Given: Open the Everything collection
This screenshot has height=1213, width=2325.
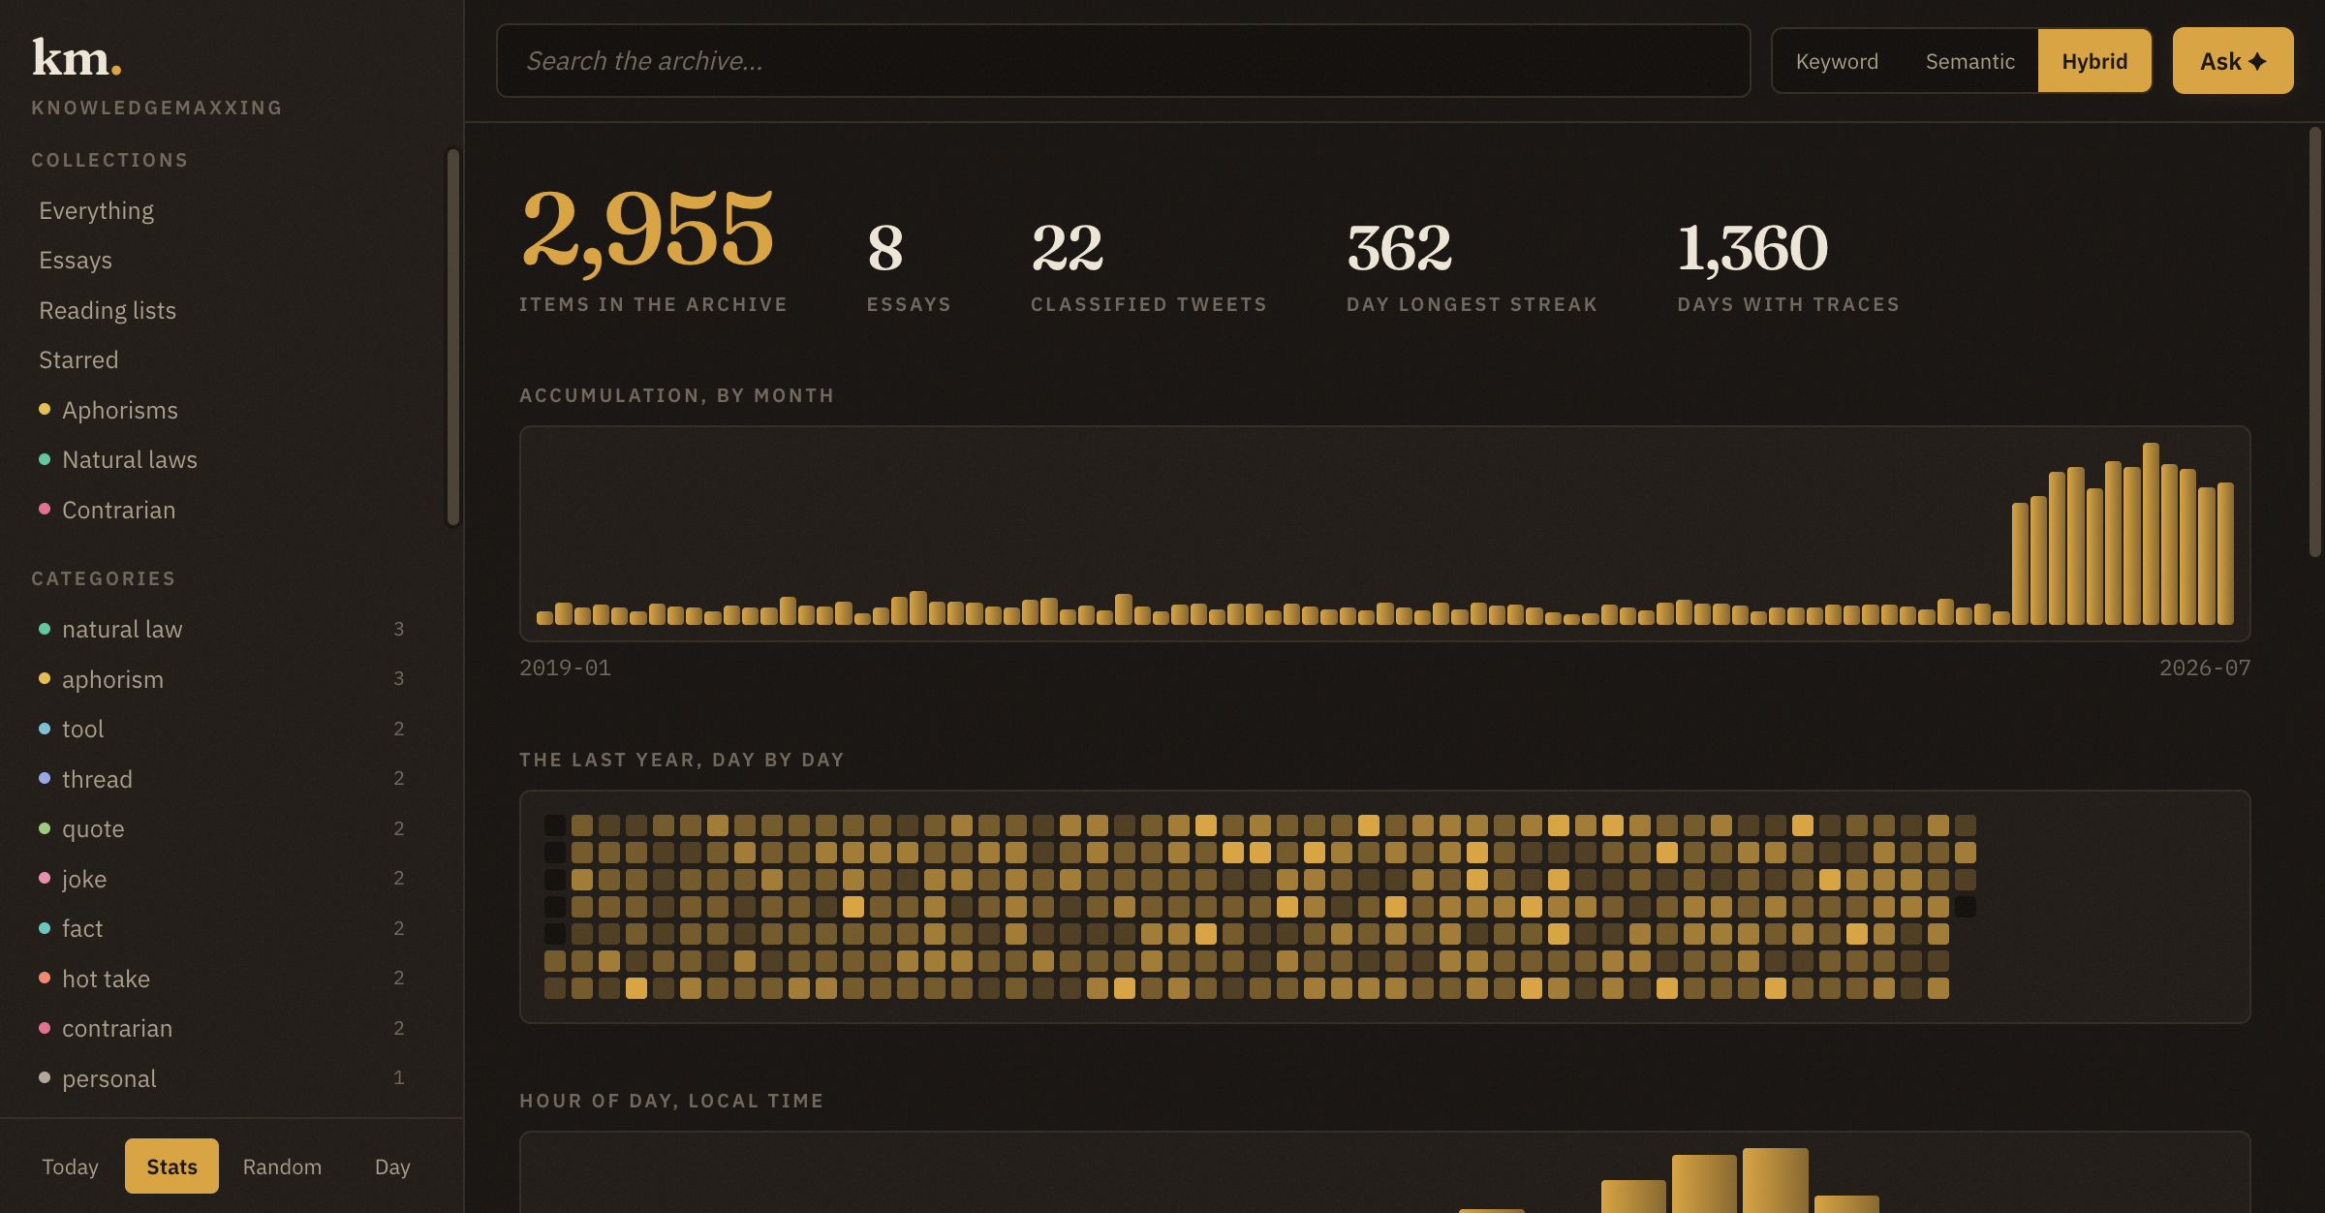Looking at the screenshot, I should 96,210.
